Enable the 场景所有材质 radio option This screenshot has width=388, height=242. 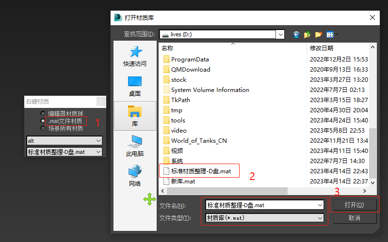coord(43,128)
